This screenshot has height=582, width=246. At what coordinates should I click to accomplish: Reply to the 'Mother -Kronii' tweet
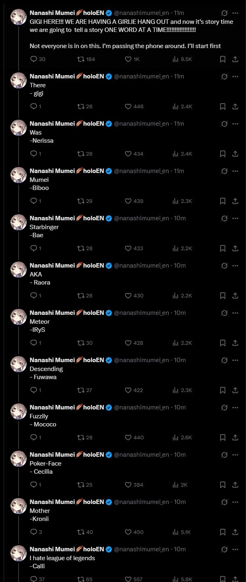coord(34,532)
